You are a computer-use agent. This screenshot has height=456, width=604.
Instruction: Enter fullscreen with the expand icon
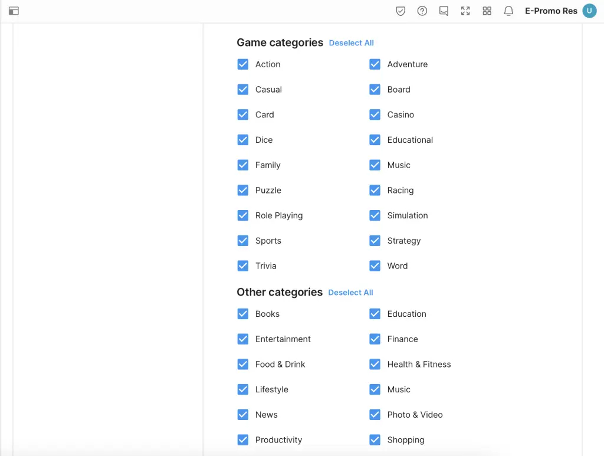point(465,11)
